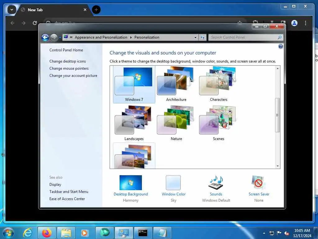Click the themes list scroll up arrow

tap(278, 68)
